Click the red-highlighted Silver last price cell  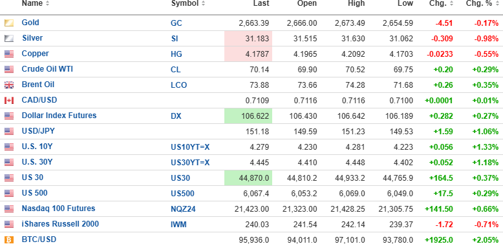click(248, 39)
